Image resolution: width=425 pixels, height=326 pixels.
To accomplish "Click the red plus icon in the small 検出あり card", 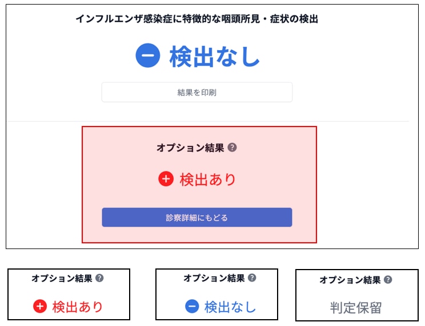I will (39, 307).
